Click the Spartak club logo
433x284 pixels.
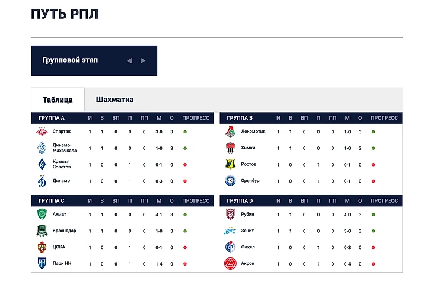(x=42, y=132)
